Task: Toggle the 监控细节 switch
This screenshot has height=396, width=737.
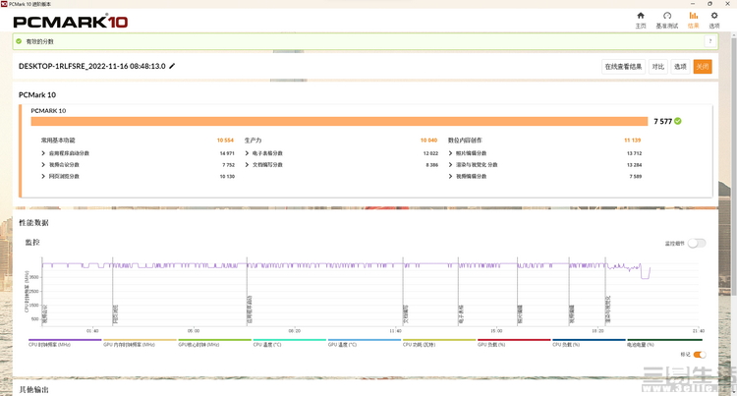Action: tap(696, 243)
